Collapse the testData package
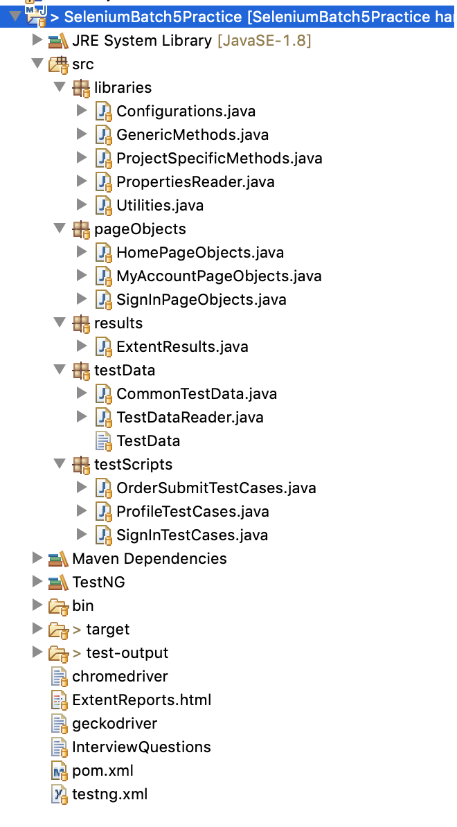Screen dimensions: 457x827 click(x=60, y=371)
